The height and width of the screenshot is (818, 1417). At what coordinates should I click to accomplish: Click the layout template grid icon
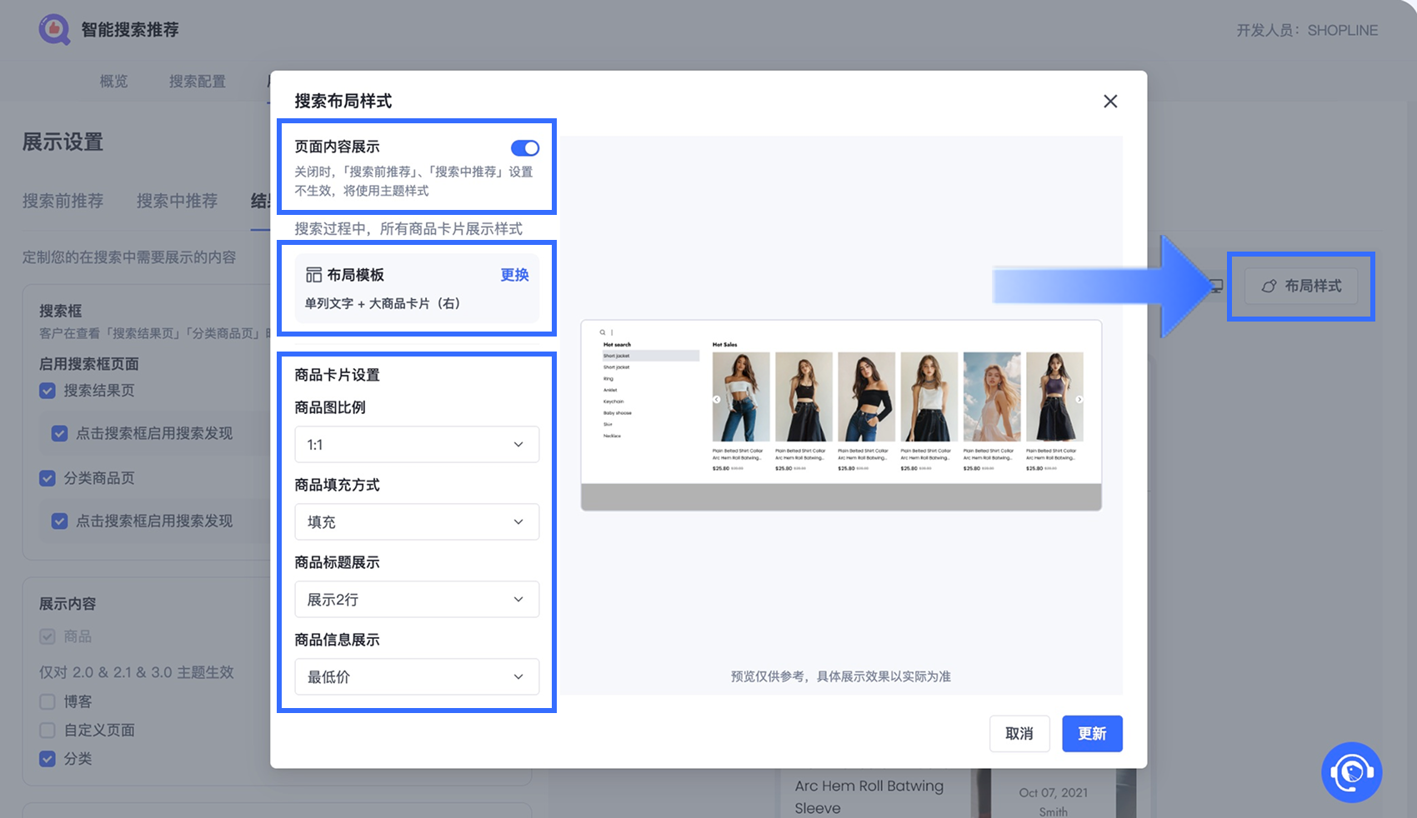(x=313, y=275)
